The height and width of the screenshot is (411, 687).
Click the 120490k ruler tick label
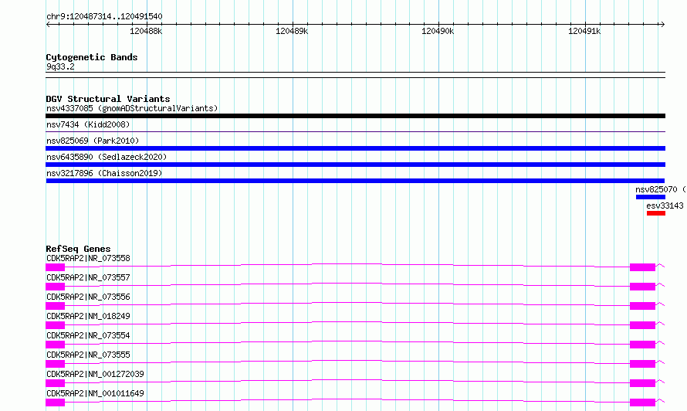pos(438,31)
